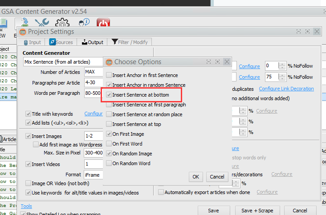326x215 pixels.
Task: Toggle Add lists checkbox
Action: 28,123
